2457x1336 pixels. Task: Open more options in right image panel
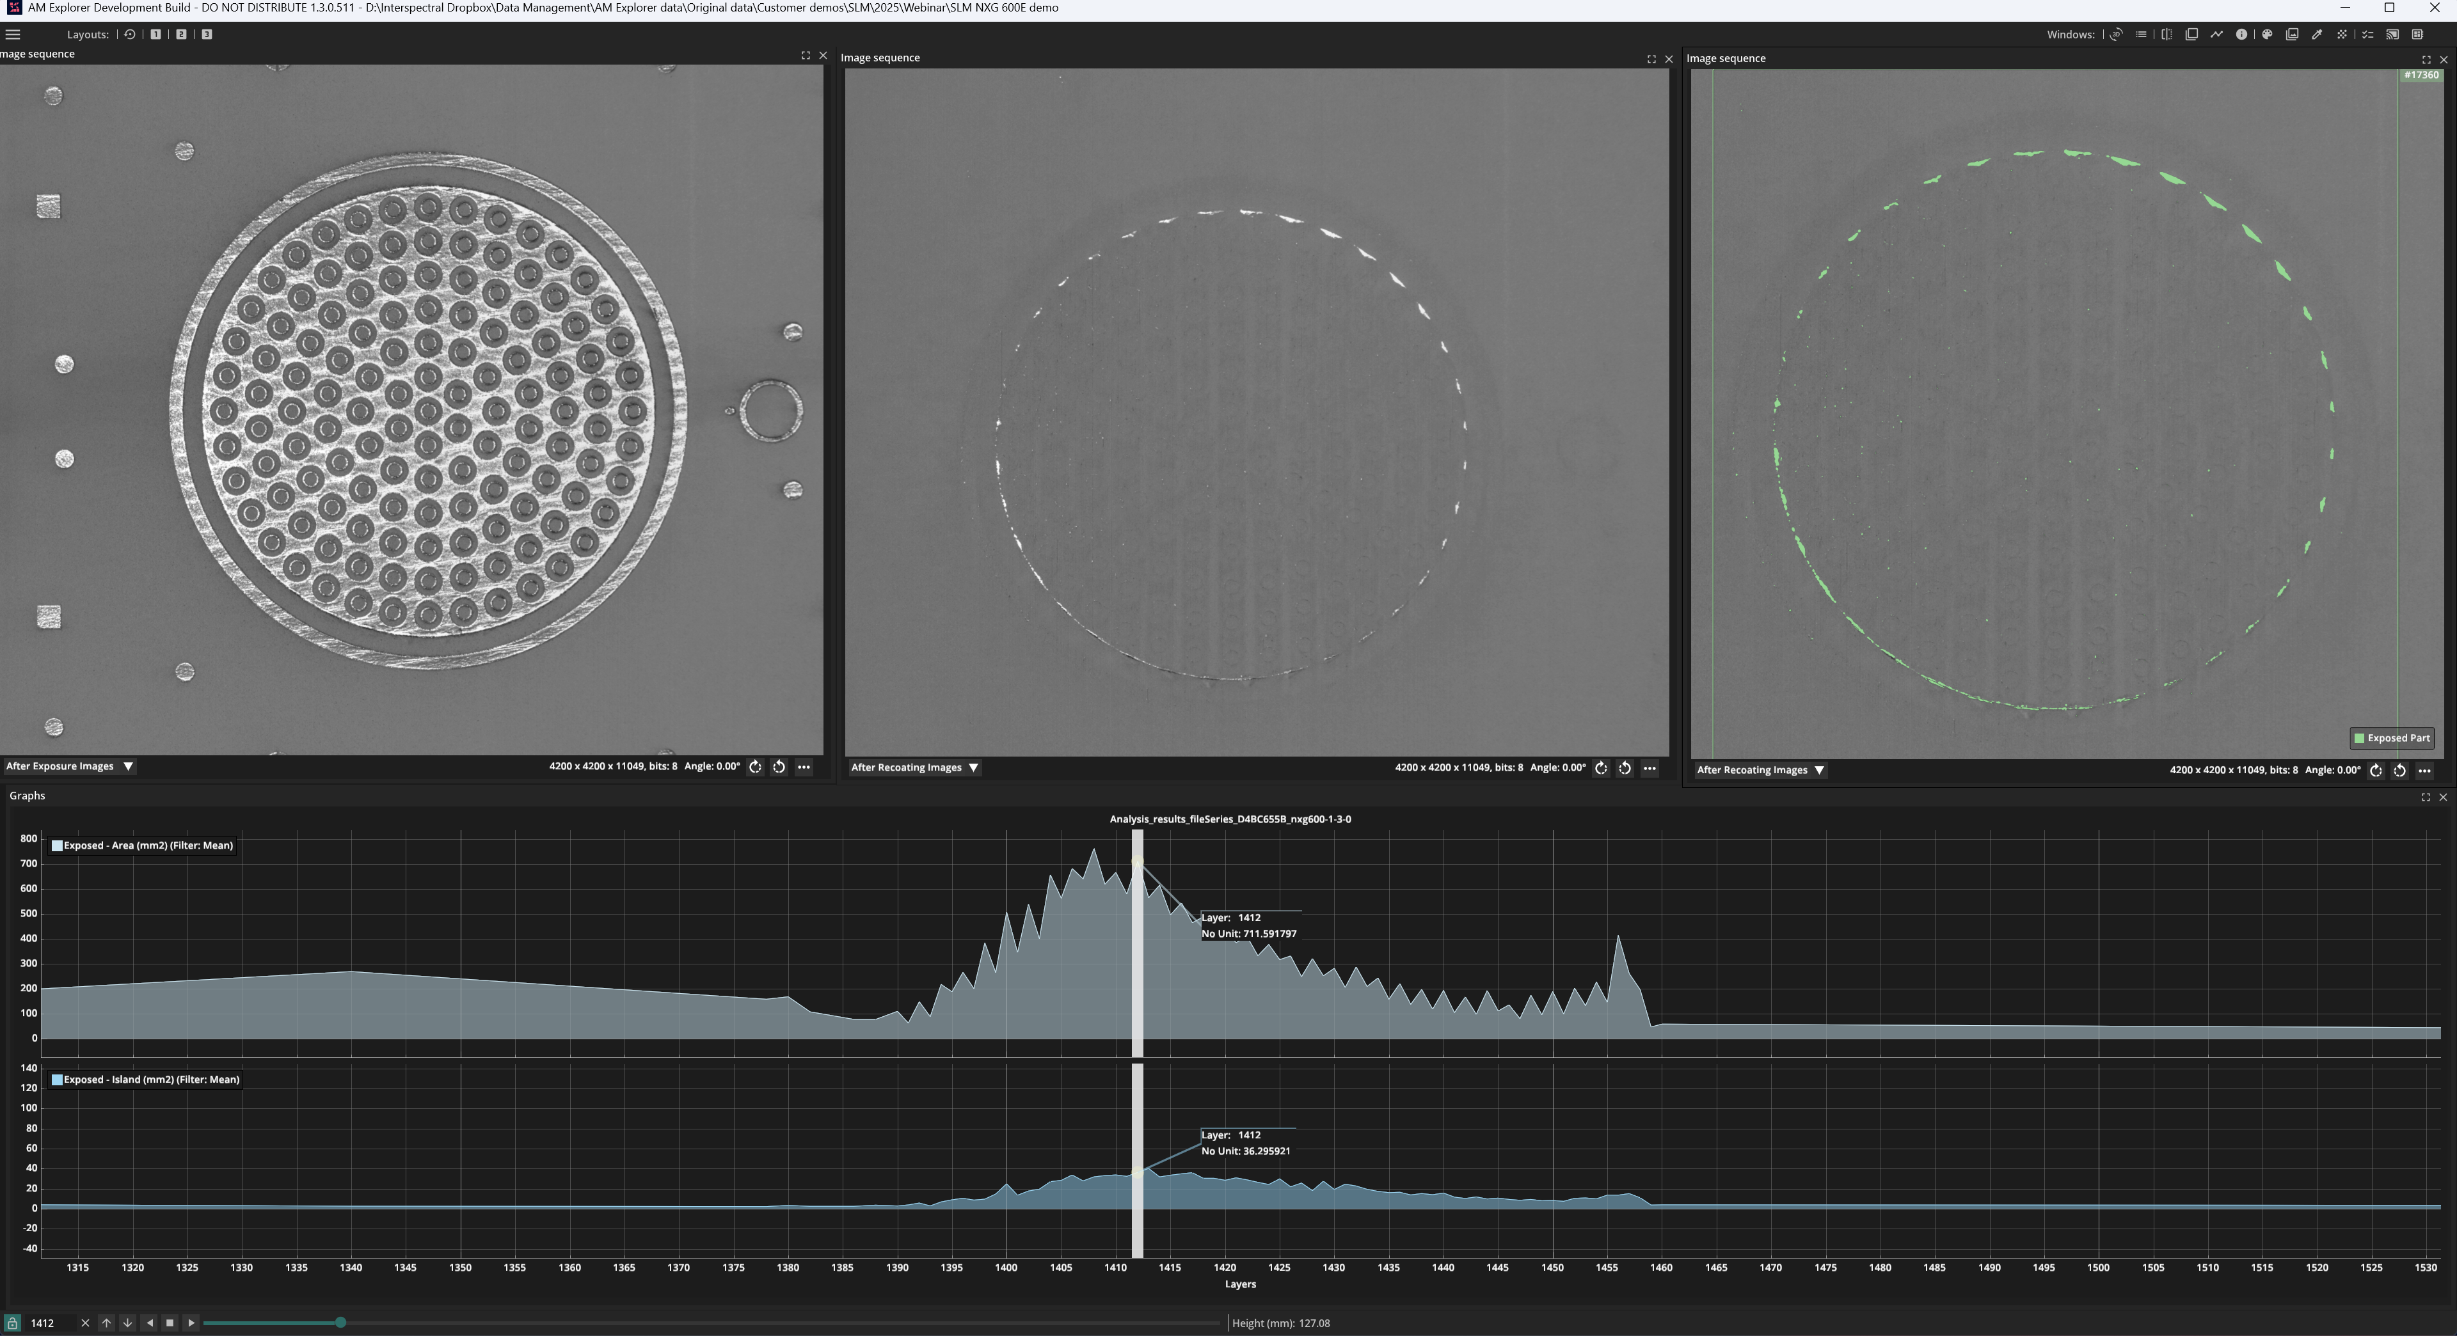(x=2424, y=771)
